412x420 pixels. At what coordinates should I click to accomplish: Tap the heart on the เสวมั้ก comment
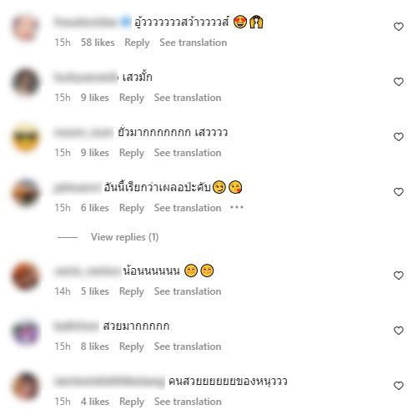pyautogui.click(x=399, y=82)
